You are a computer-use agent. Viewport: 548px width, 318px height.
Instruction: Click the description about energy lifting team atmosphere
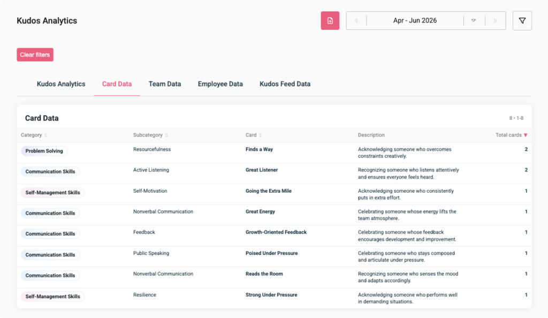pos(407,215)
